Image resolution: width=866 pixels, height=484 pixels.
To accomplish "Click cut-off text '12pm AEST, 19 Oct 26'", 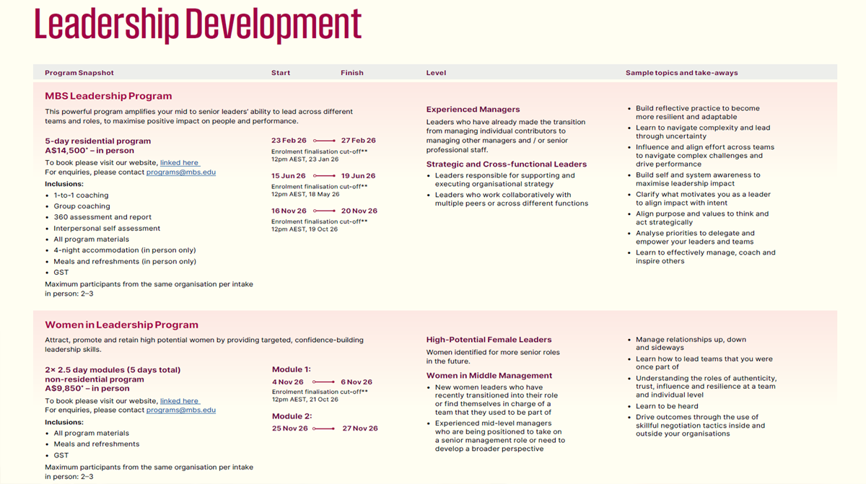I will coord(305,229).
